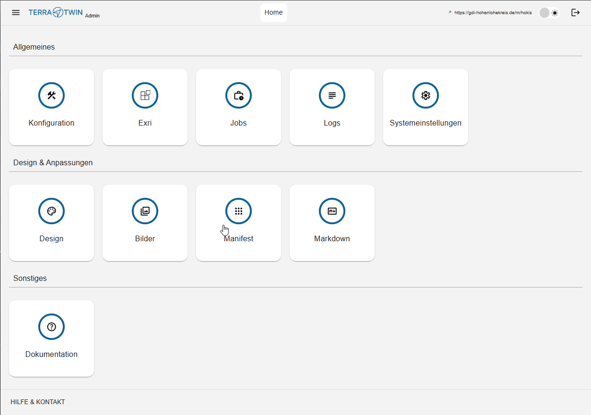
Task: Click the Konfiguration tools icon
Action: pos(51,95)
